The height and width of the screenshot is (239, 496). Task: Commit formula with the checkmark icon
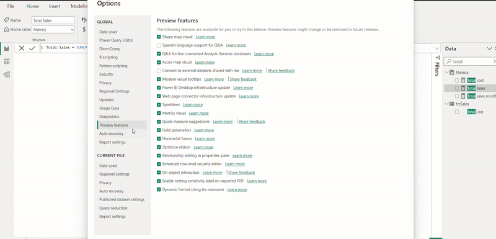32,48
